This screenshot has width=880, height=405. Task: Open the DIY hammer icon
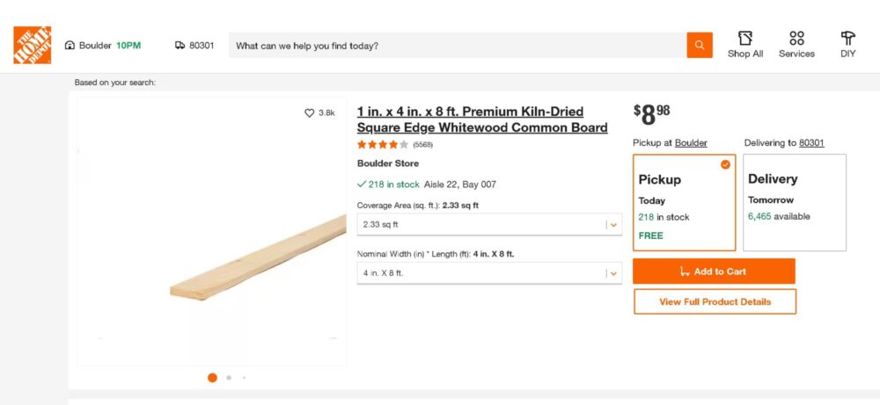point(847,39)
